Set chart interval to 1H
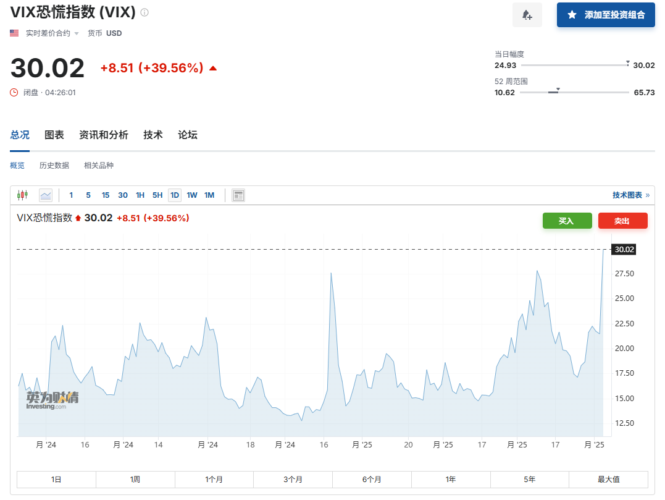 [140, 195]
